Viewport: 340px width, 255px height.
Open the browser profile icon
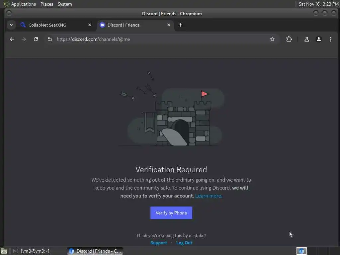coord(318,39)
